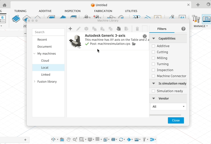This screenshot has height=144, width=211.
Task: Enable the Simulation ready filter
Action: tap(153, 91)
